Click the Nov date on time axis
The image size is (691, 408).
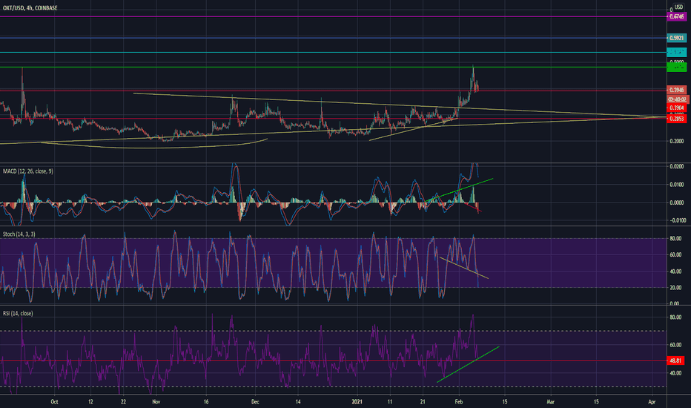pos(156,402)
